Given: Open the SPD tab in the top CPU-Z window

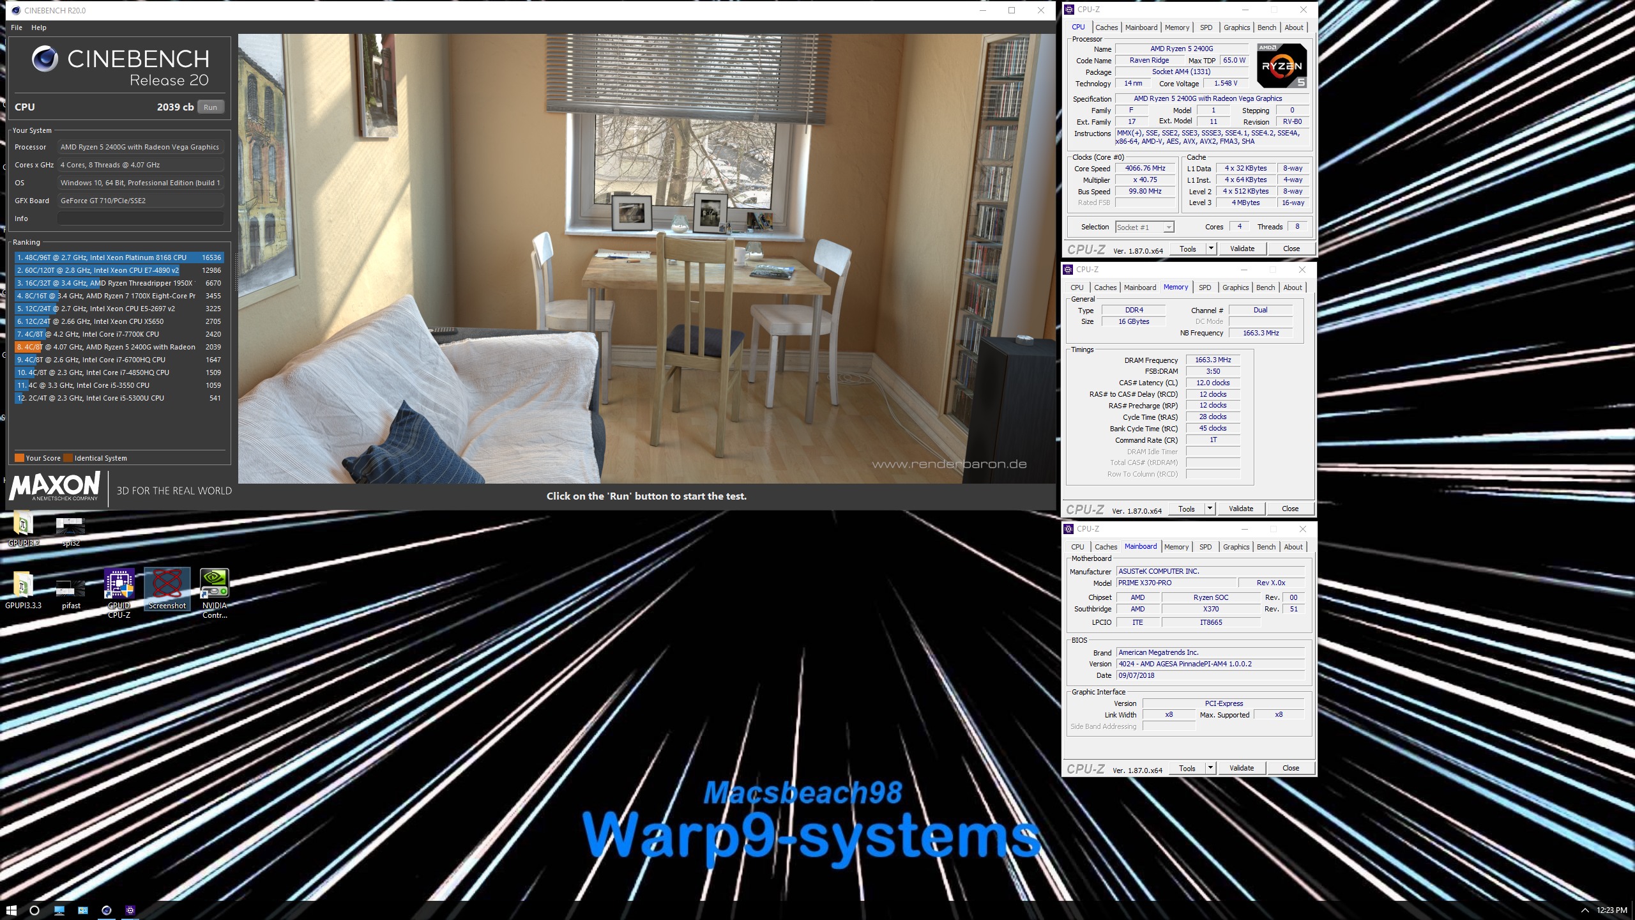Looking at the screenshot, I should (x=1206, y=27).
